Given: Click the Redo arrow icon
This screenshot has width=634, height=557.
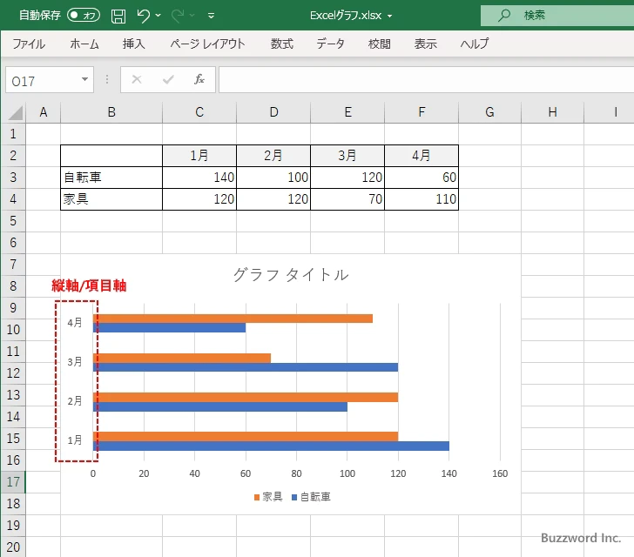Looking at the screenshot, I should point(178,16).
